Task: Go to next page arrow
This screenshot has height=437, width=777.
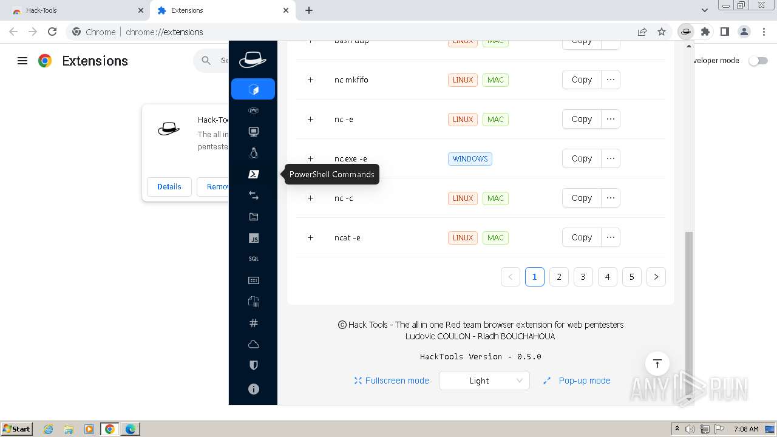Action: coord(656,277)
